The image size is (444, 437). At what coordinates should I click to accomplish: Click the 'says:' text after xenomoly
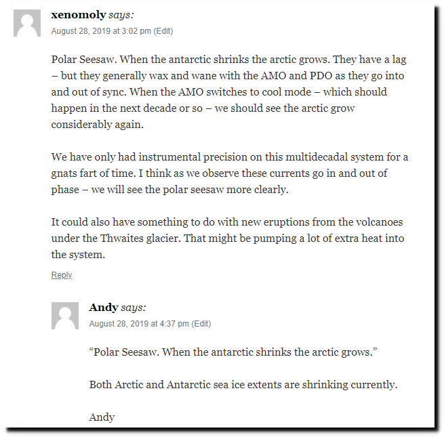click(121, 15)
